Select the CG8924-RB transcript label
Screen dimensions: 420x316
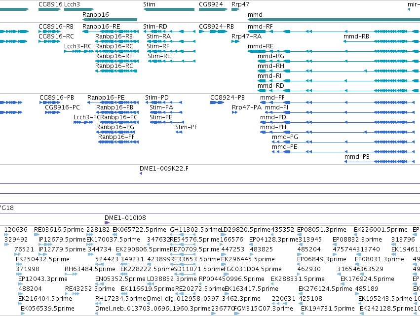[x=216, y=27]
